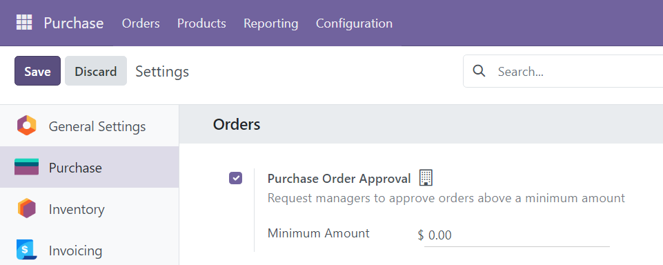
Task: Open the Orders menu
Action: pos(141,23)
